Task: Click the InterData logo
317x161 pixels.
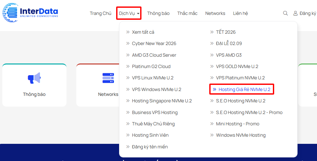Action: click(30, 13)
